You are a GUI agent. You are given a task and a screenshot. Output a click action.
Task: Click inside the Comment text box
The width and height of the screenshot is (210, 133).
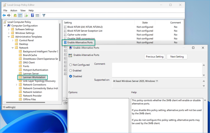pyautogui.click(x=157, y=70)
